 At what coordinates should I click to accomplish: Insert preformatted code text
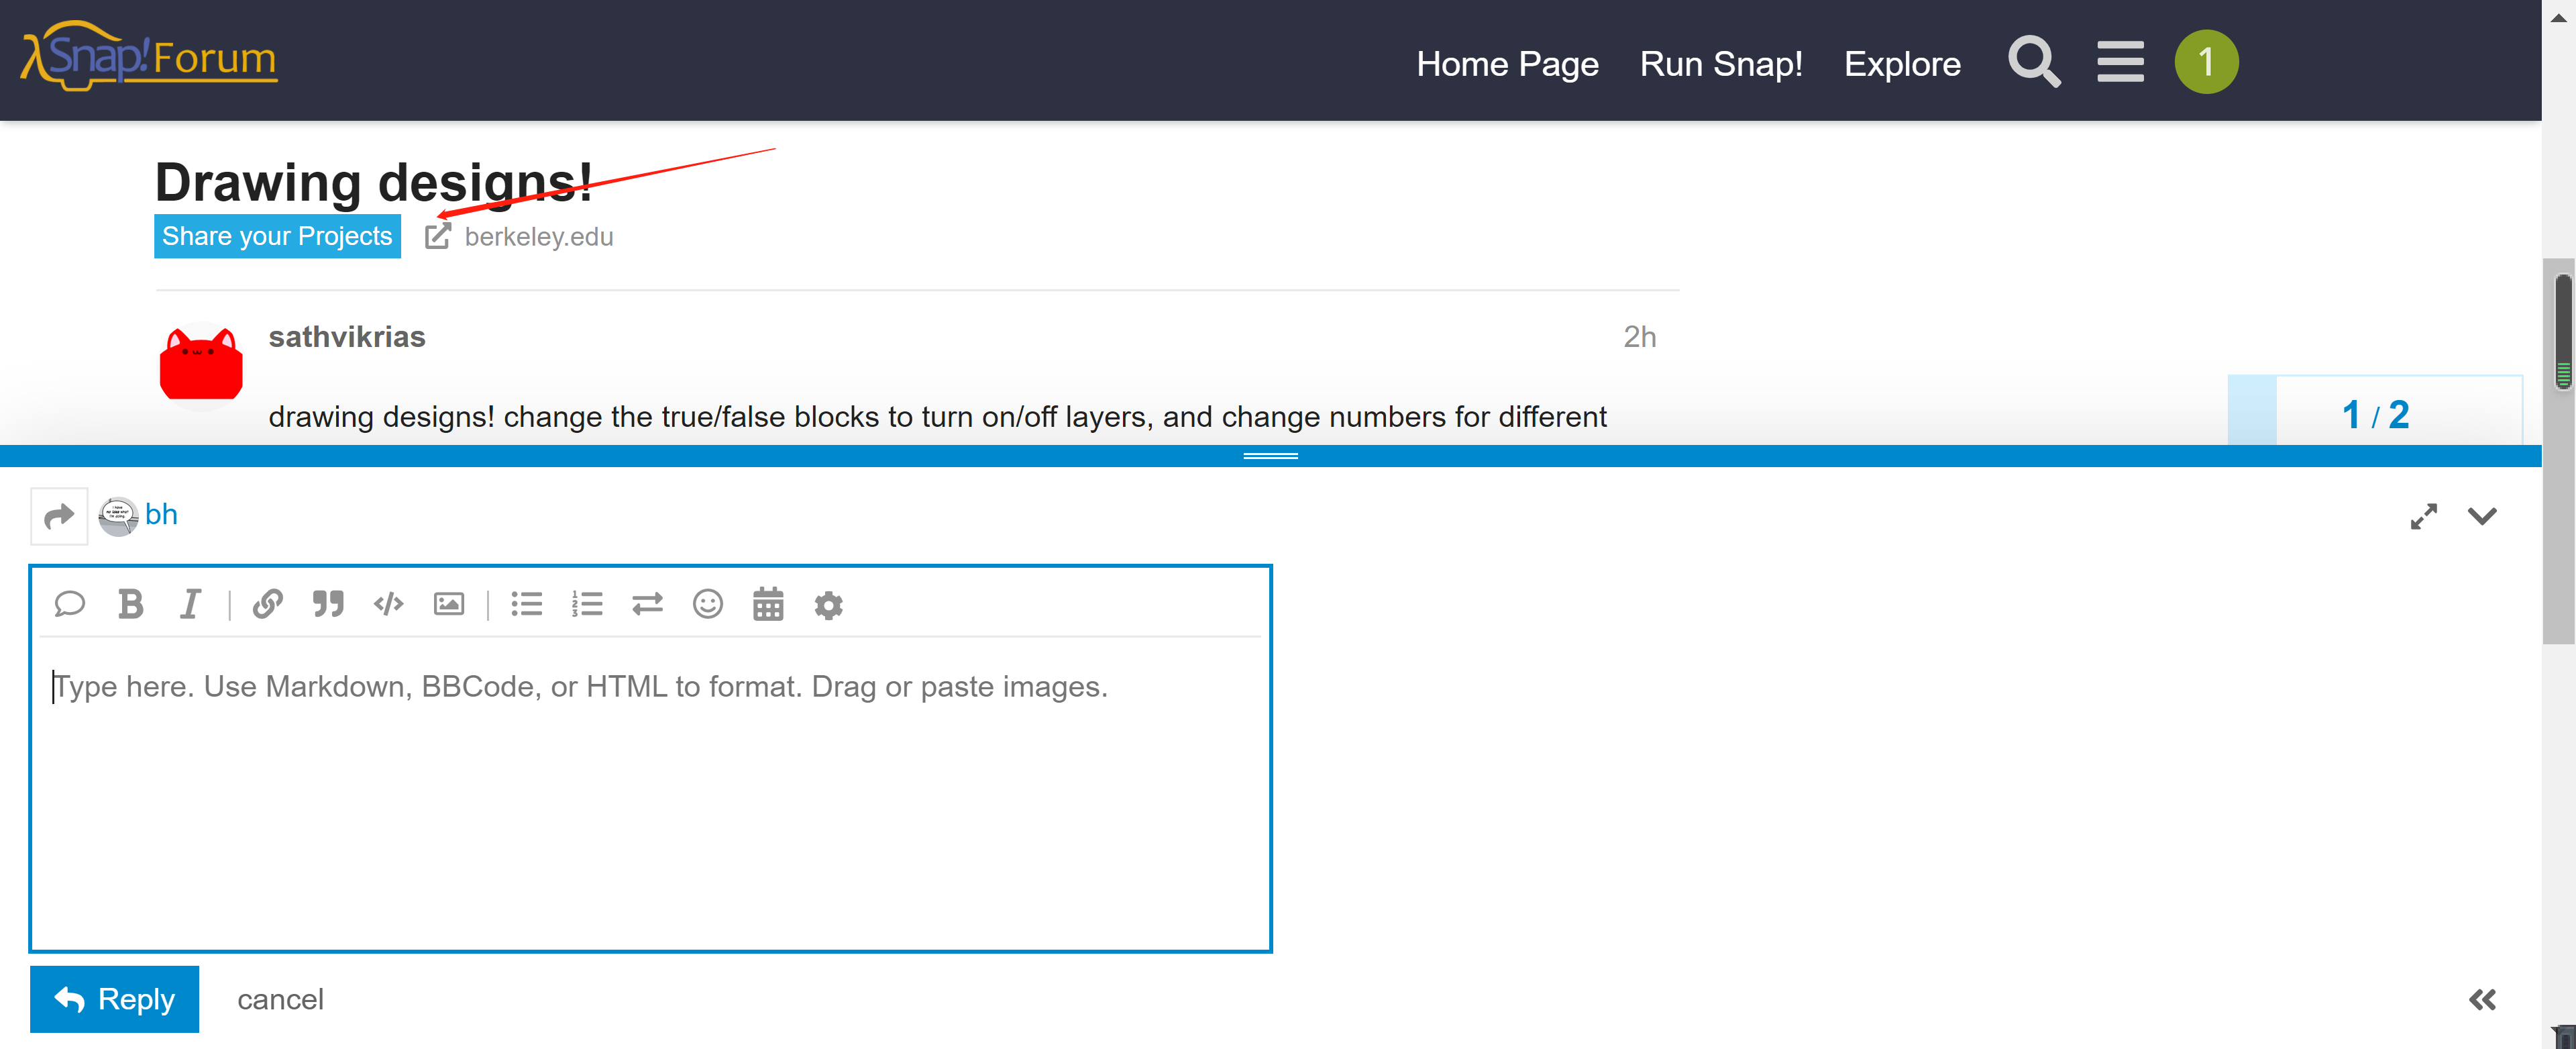pyautogui.click(x=388, y=604)
